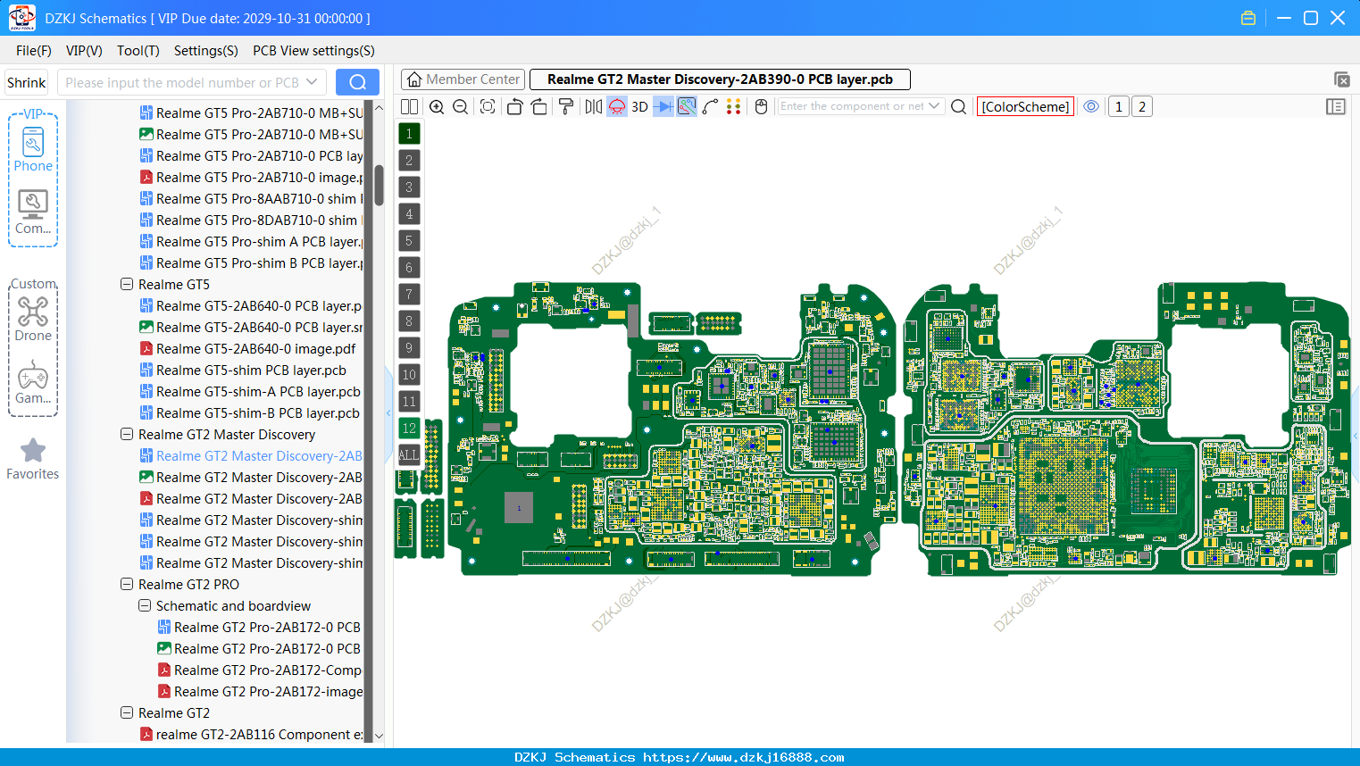
Task: Click the mouse settings icon
Action: click(761, 106)
